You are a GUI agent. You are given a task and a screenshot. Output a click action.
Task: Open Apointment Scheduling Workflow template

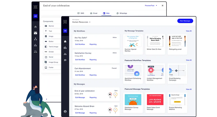(133, 74)
